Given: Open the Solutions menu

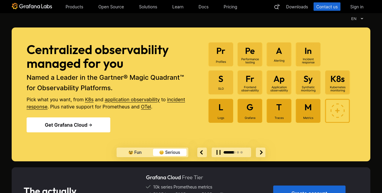Looking at the screenshot, I should pos(148,7).
